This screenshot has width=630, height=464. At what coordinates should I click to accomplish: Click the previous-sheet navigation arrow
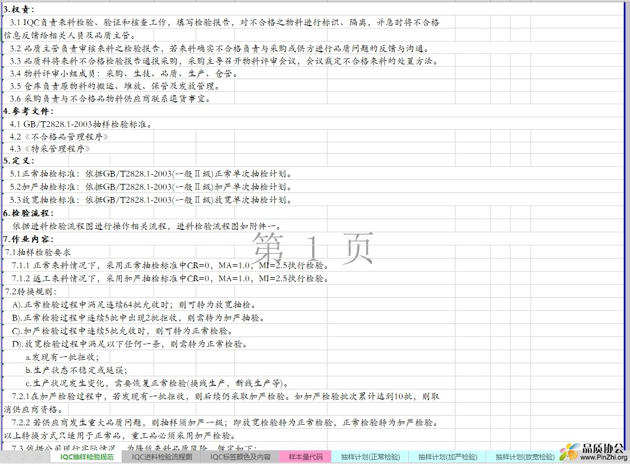[10, 457]
